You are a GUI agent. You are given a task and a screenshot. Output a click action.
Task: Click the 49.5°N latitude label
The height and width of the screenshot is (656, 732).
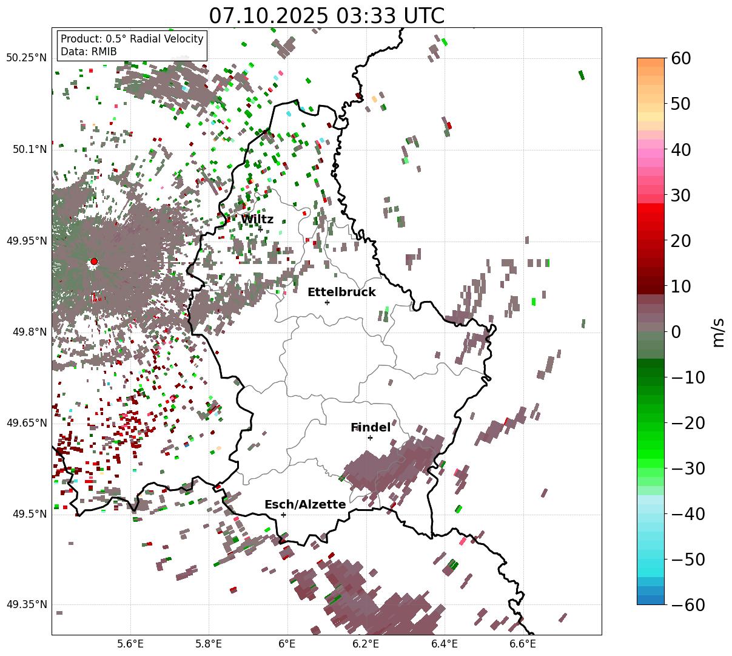[x=29, y=514]
